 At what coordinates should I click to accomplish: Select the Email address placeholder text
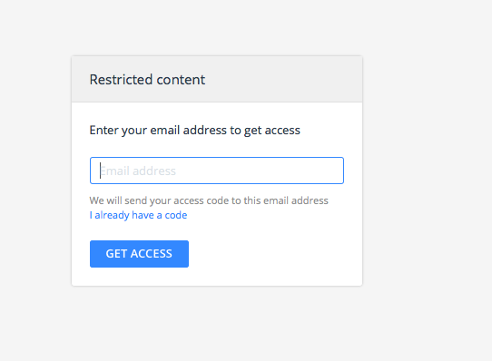coord(138,171)
